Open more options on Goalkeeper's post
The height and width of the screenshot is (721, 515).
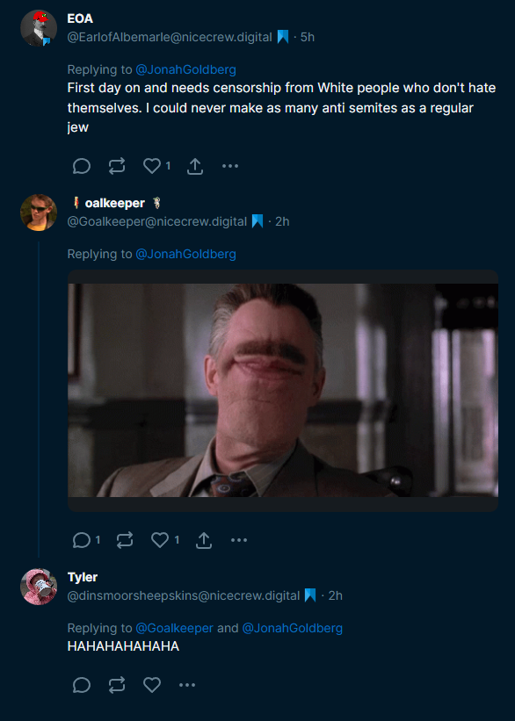(239, 540)
